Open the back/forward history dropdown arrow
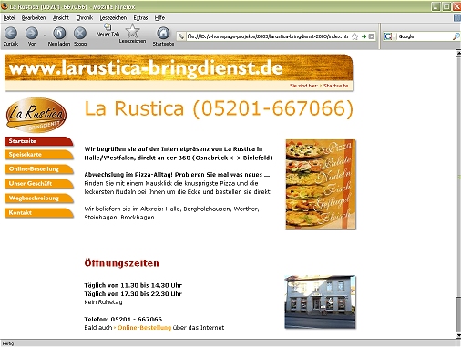This screenshot has height=347, width=461. point(45,36)
